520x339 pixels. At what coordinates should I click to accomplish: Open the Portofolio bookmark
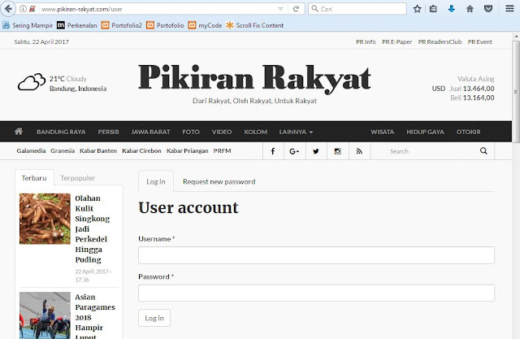(x=165, y=25)
